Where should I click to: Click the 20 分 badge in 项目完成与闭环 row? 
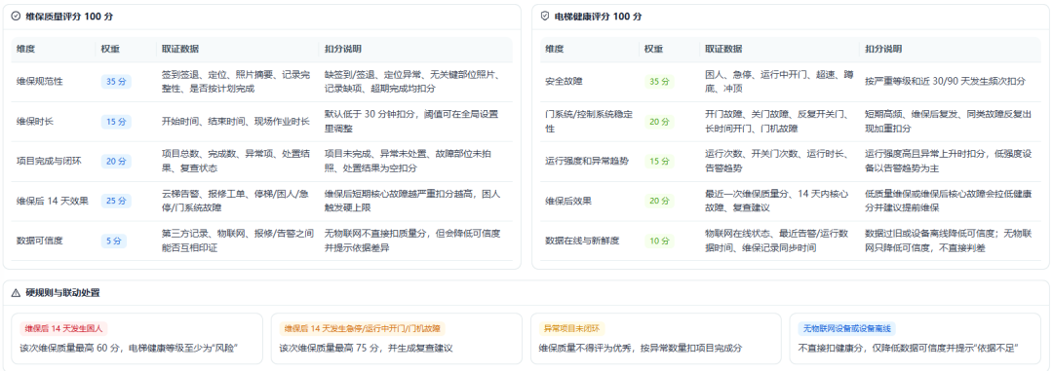[x=117, y=161]
